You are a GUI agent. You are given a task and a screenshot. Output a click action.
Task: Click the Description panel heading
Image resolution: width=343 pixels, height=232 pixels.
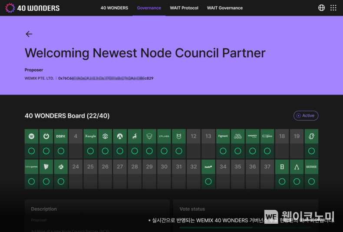click(x=44, y=209)
